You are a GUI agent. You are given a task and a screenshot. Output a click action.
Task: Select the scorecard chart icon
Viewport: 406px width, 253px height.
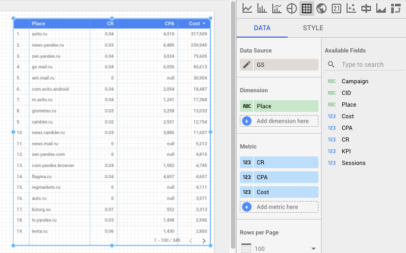[336, 8]
